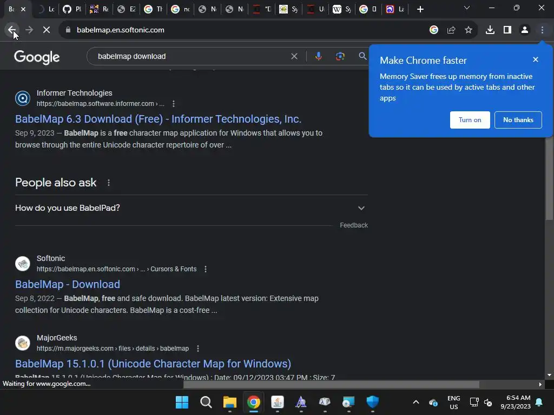Click the horizontal scrollbar right arrow
Screen dimensions: 554x415
(540, 384)
